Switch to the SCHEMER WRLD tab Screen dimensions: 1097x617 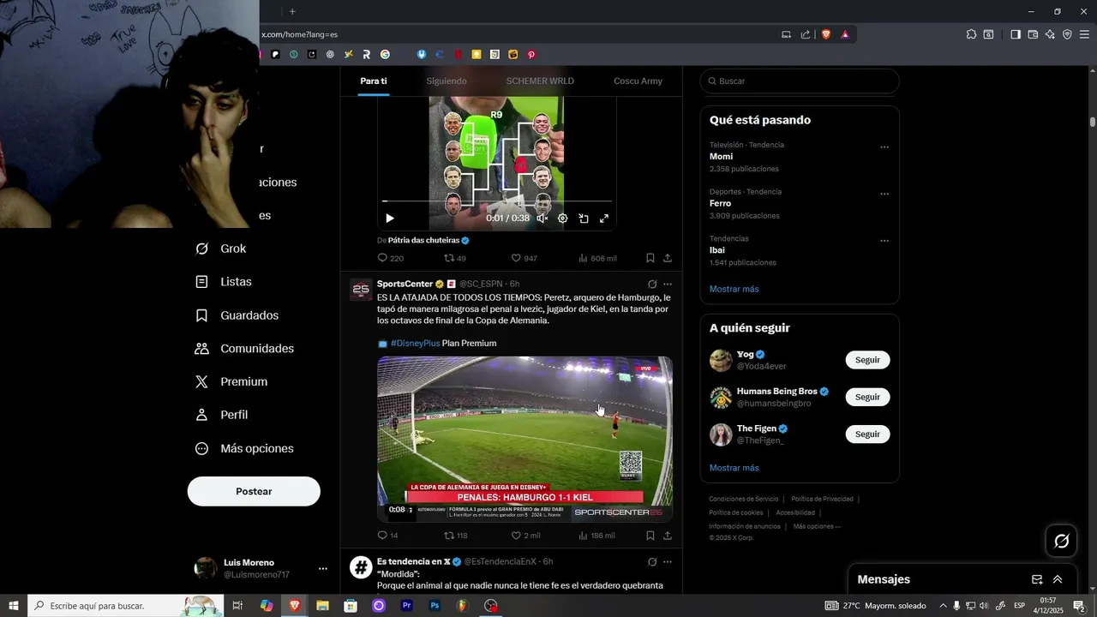(540, 81)
